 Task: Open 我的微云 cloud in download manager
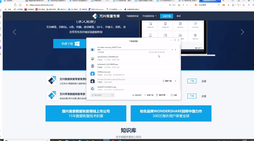coord(137,95)
